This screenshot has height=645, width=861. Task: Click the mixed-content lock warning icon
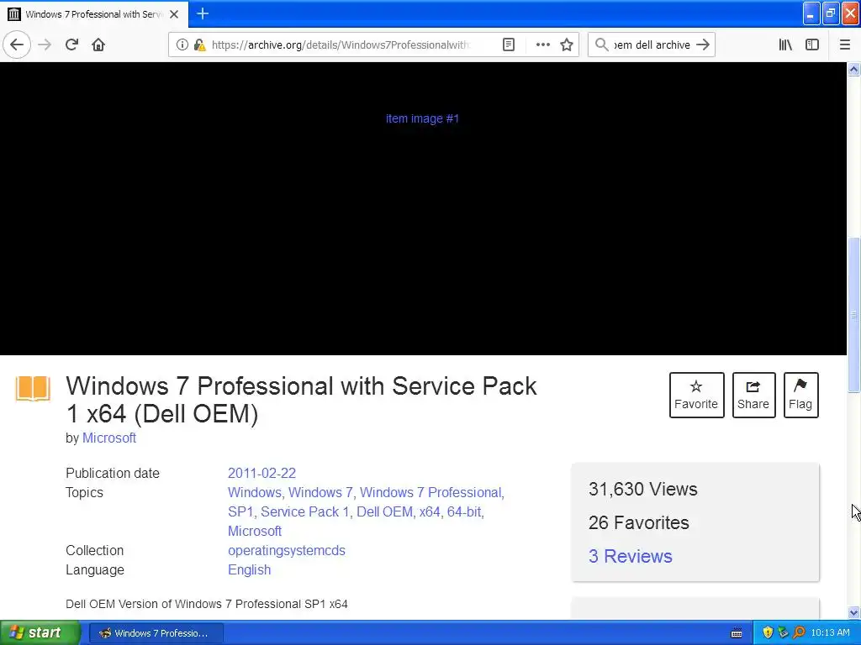[x=199, y=45]
